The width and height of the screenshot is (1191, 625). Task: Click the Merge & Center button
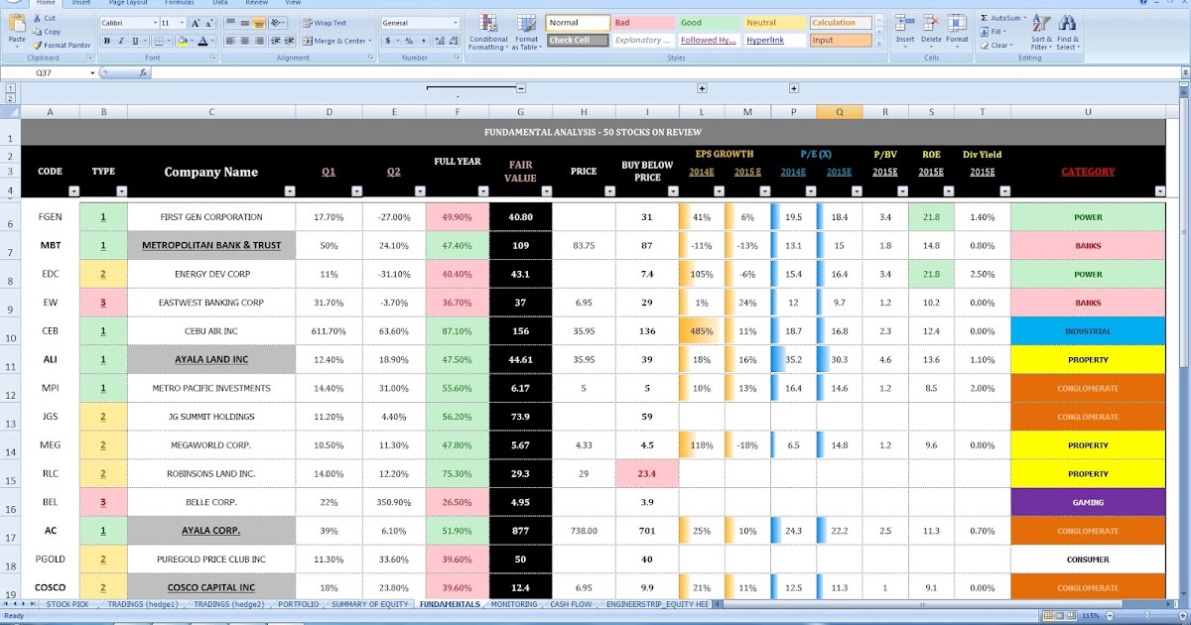point(339,41)
